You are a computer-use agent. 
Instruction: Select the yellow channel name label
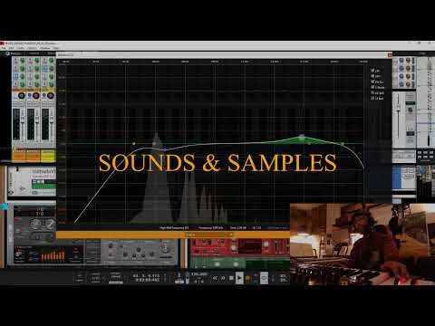point(48,156)
